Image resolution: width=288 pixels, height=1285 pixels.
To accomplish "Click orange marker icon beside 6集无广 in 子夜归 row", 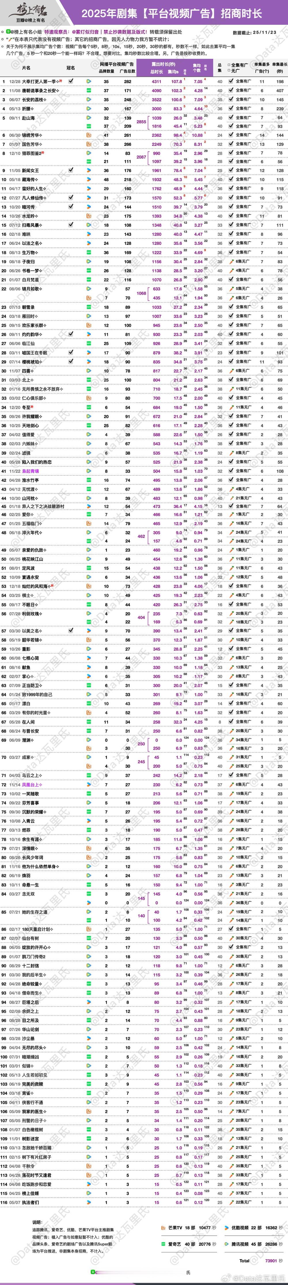I will point(231,261).
